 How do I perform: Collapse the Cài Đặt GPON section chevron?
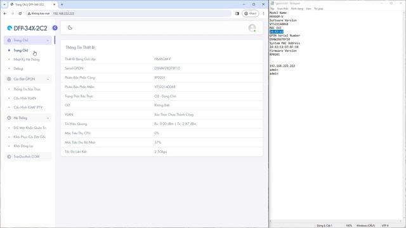(48, 79)
